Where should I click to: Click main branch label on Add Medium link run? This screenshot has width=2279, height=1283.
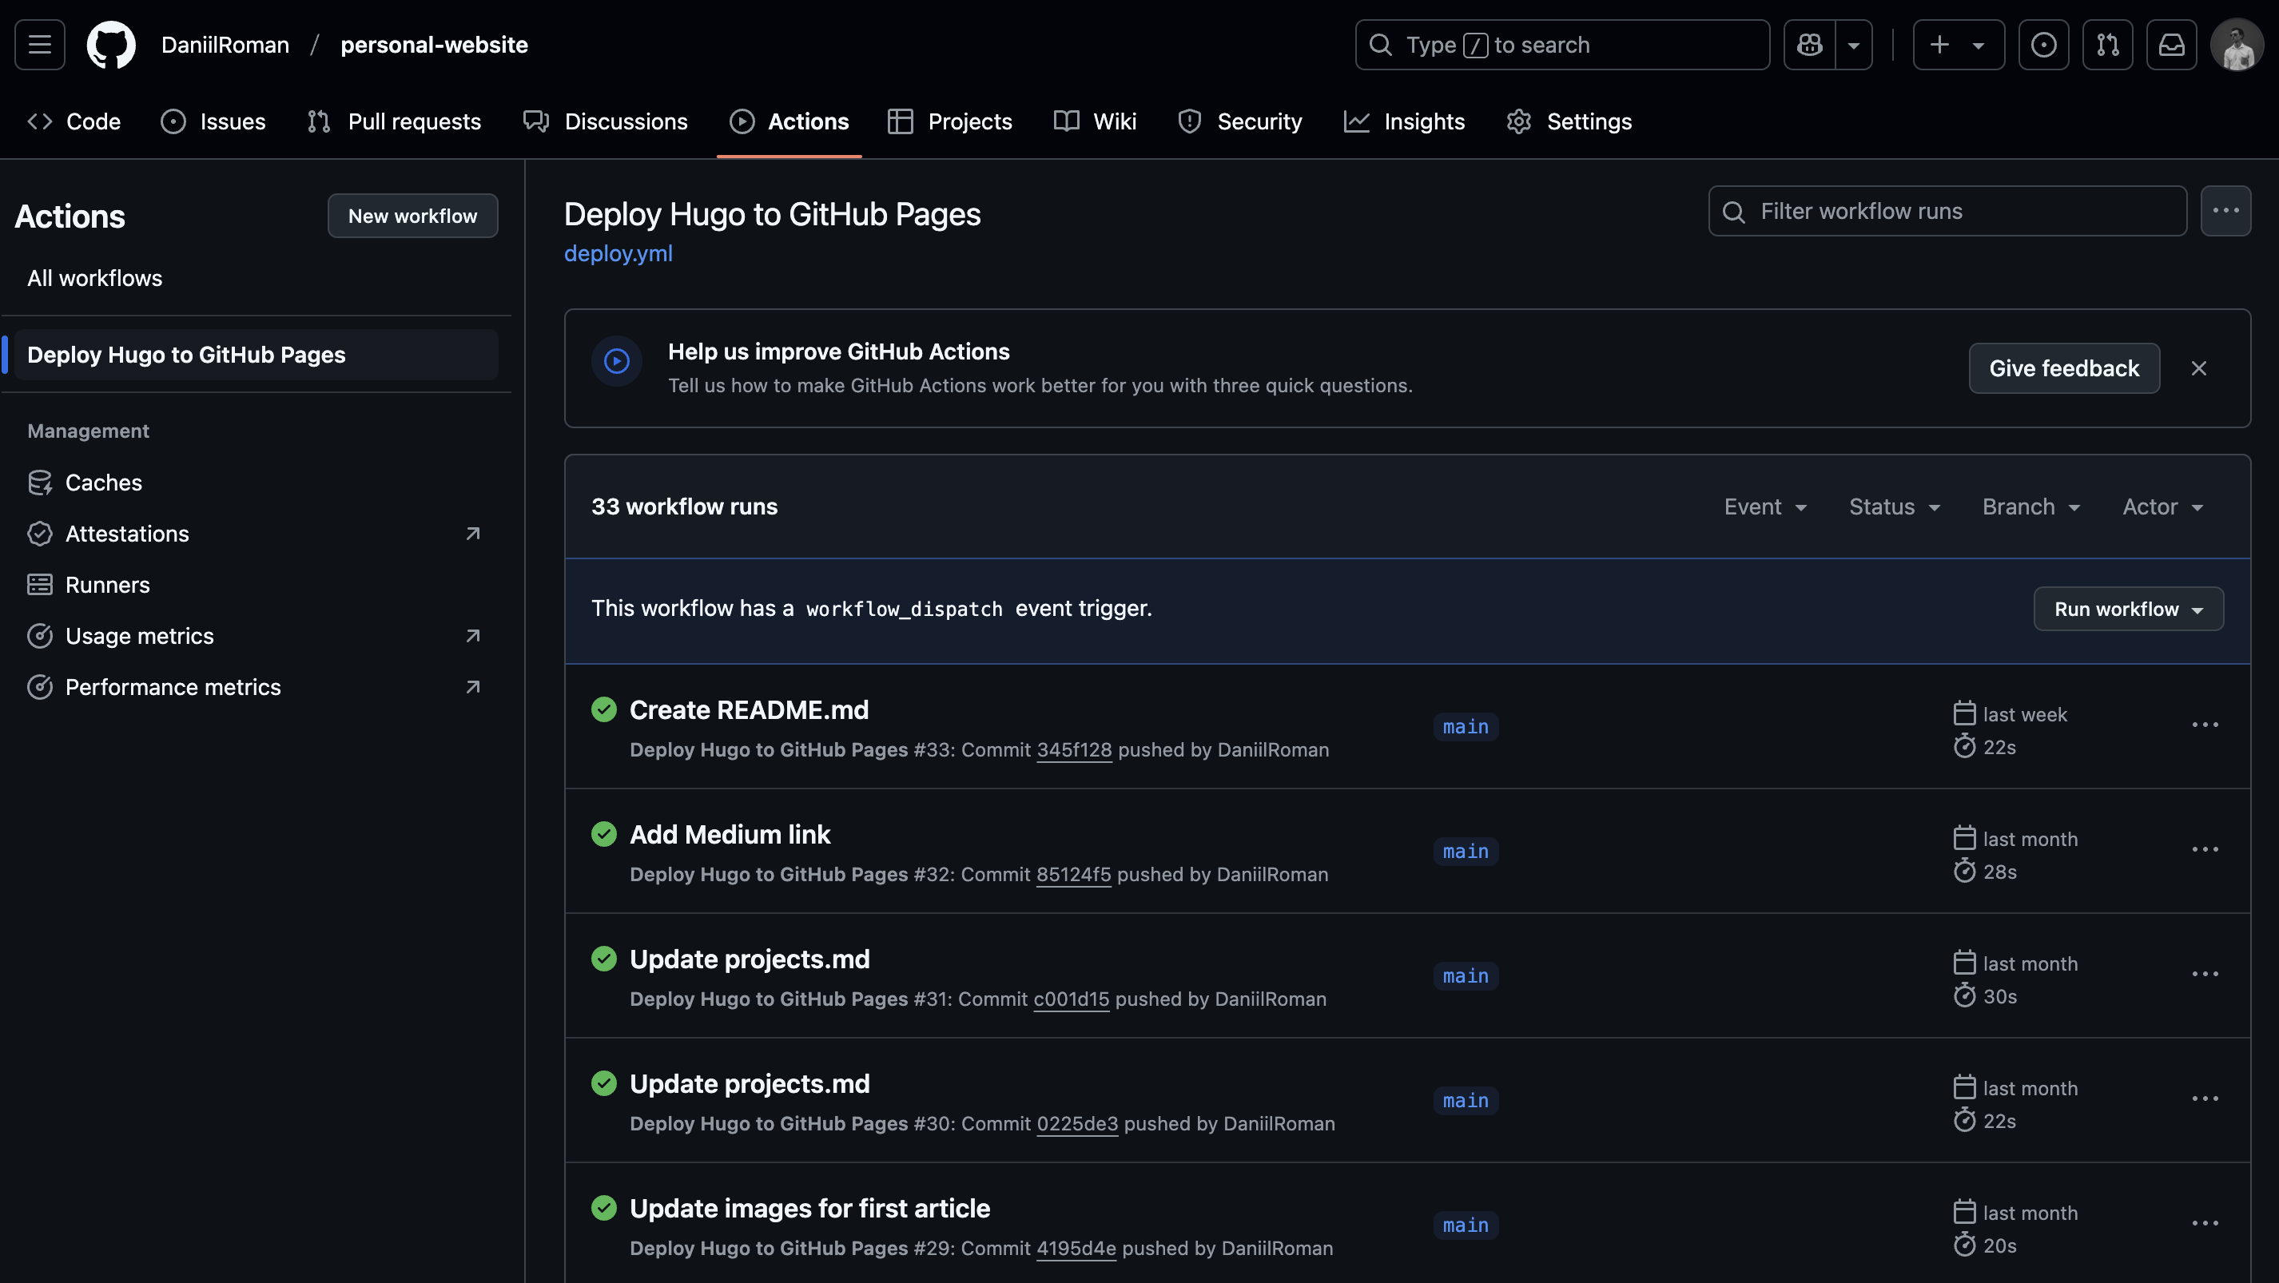pos(1466,852)
